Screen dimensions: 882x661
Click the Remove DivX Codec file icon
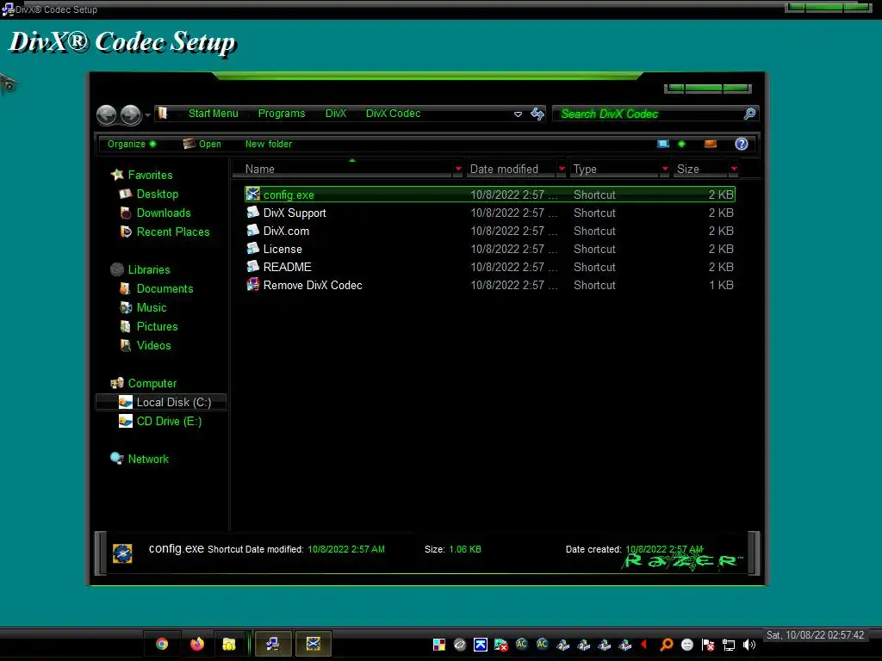coord(253,284)
